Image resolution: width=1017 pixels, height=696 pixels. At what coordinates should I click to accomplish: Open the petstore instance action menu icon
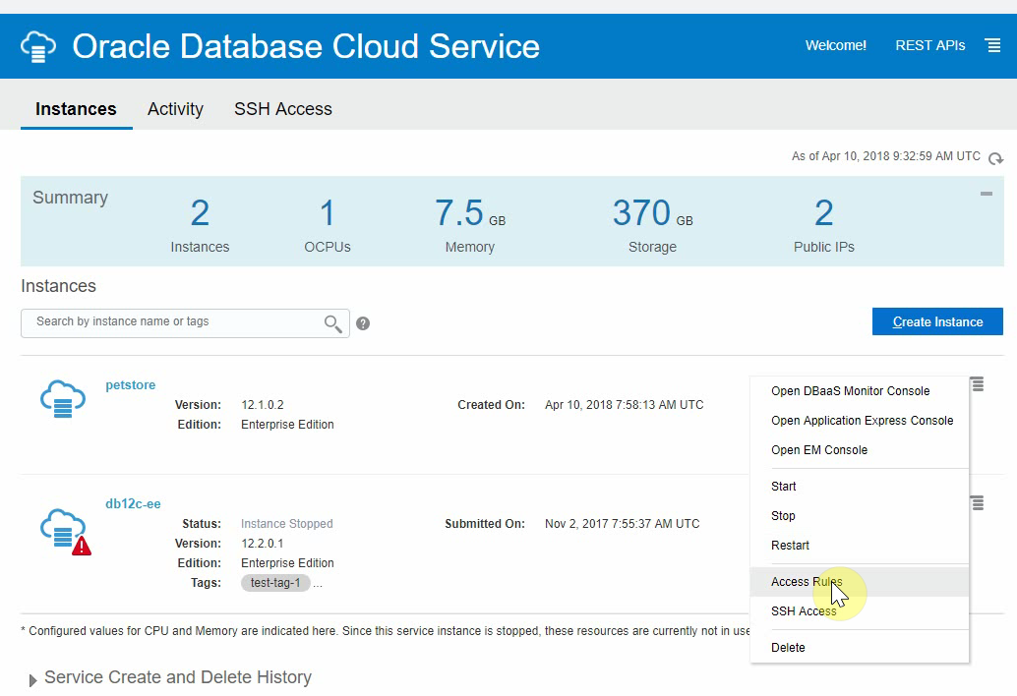pos(978,384)
